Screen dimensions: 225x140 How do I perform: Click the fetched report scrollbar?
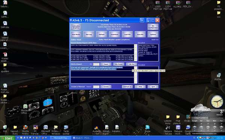(135, 75)
